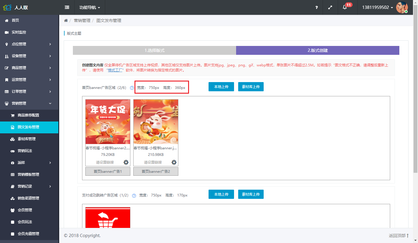Open 图文发布管理 in the sidebar

tap(29, 127)
